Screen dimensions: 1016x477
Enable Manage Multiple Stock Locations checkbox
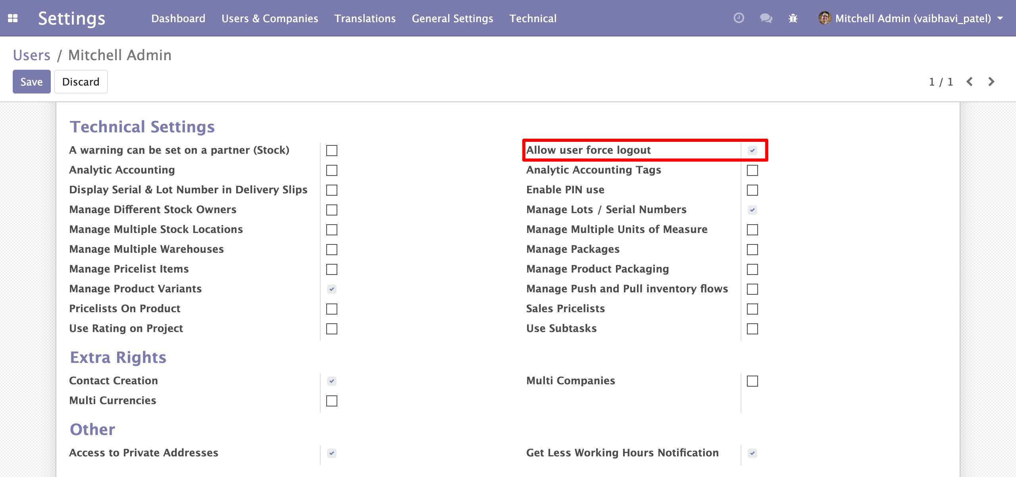coord(332,230)
